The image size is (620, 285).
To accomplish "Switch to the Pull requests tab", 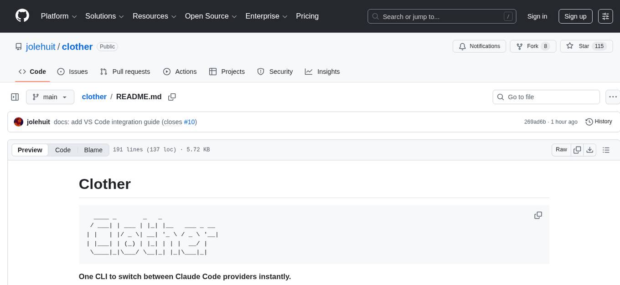I will (125, 71).
